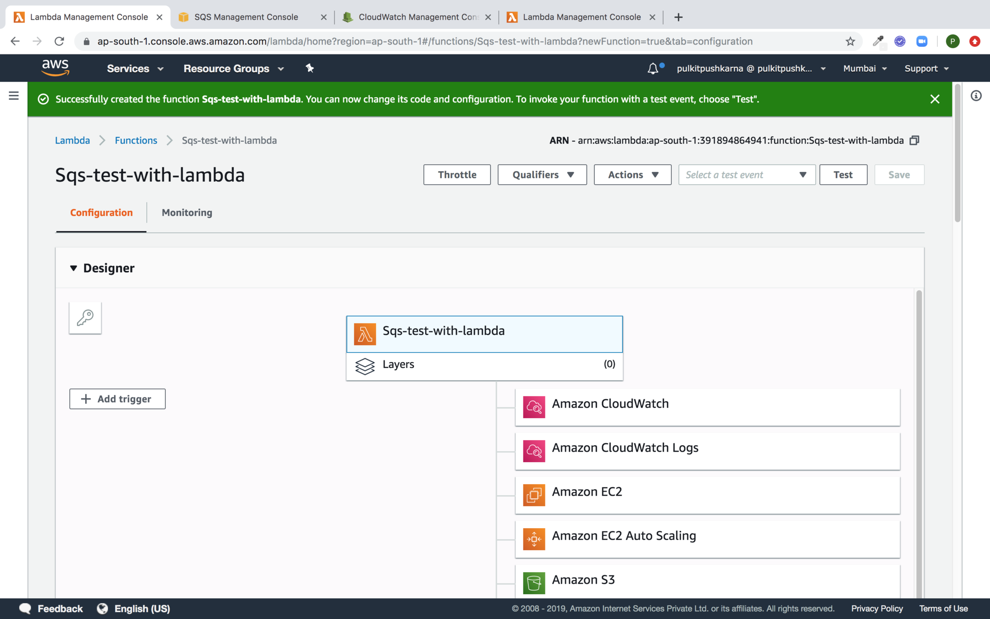Select the Amazon S3 resource icon
This screenshot has width=990, height=619.
[x=534, y=582]
